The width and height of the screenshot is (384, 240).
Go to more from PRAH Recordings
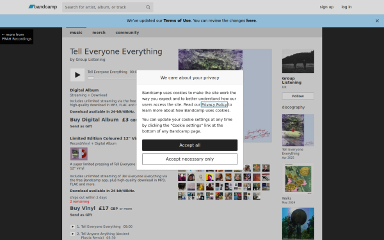[17, 36]
